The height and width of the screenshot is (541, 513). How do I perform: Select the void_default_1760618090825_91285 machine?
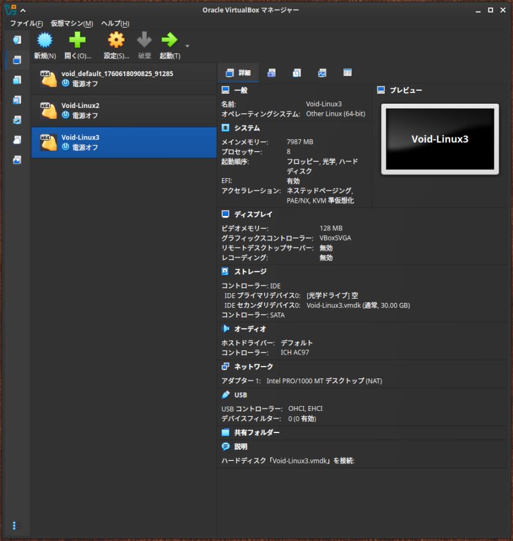124,79
